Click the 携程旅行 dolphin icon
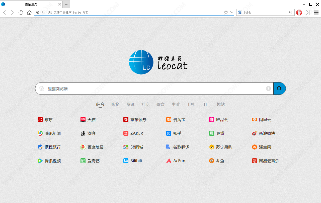The image size is (321, 203). (x=40, y=147)
